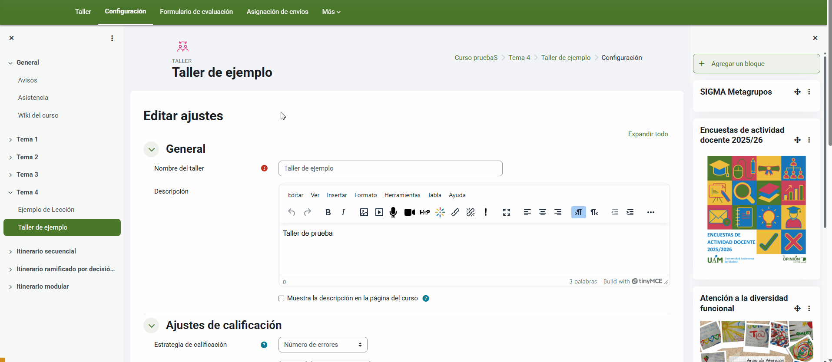Expand Itinerario modular section

10,287
